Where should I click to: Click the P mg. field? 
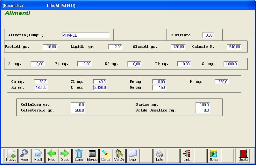coord(222,82)
